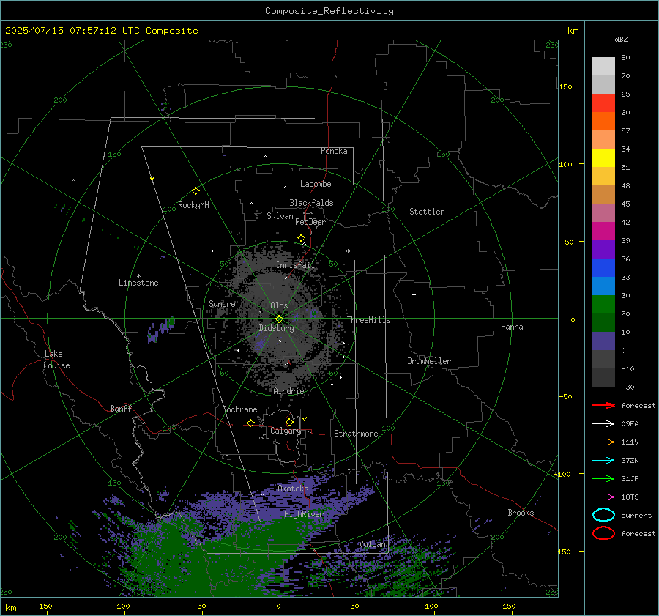The width and height of the screenshot is (659, 616).
Task: Click the Calgary label
Action: click(286, 431)
